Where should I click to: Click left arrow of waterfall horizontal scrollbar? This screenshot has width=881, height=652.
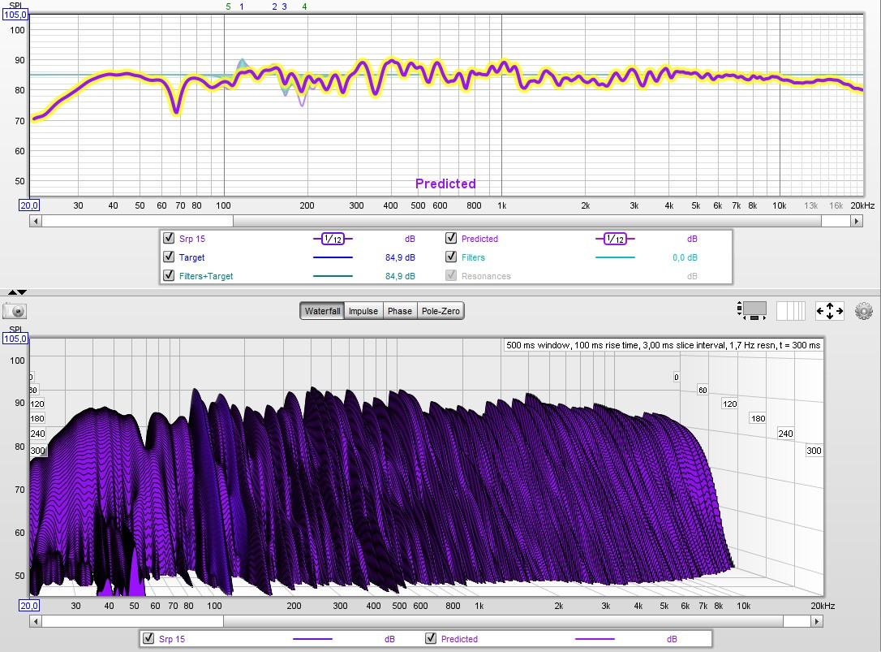pyautogui.click(x=35, y=621)
